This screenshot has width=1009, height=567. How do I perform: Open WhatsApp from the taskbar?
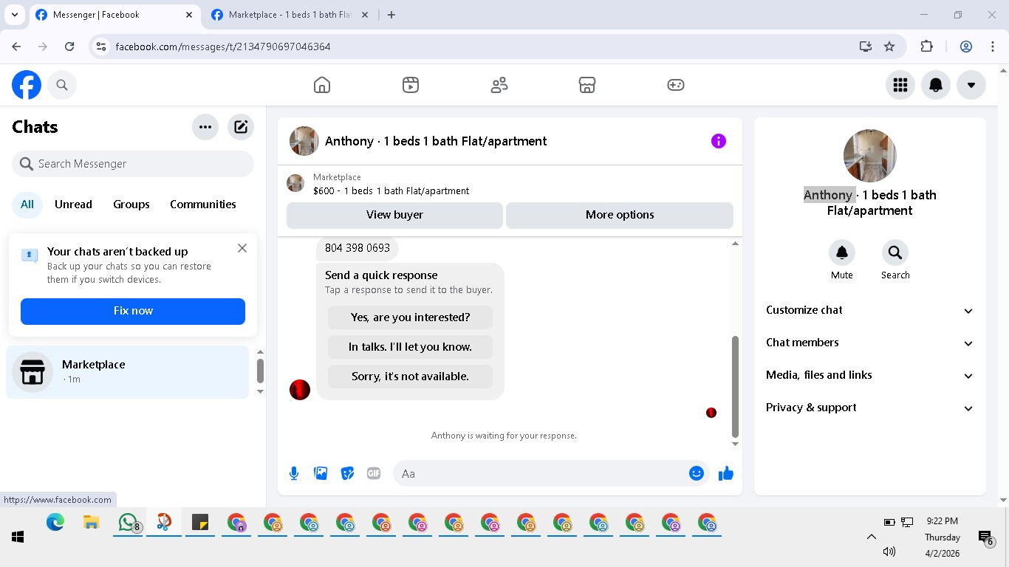click(x=128, y=523)
